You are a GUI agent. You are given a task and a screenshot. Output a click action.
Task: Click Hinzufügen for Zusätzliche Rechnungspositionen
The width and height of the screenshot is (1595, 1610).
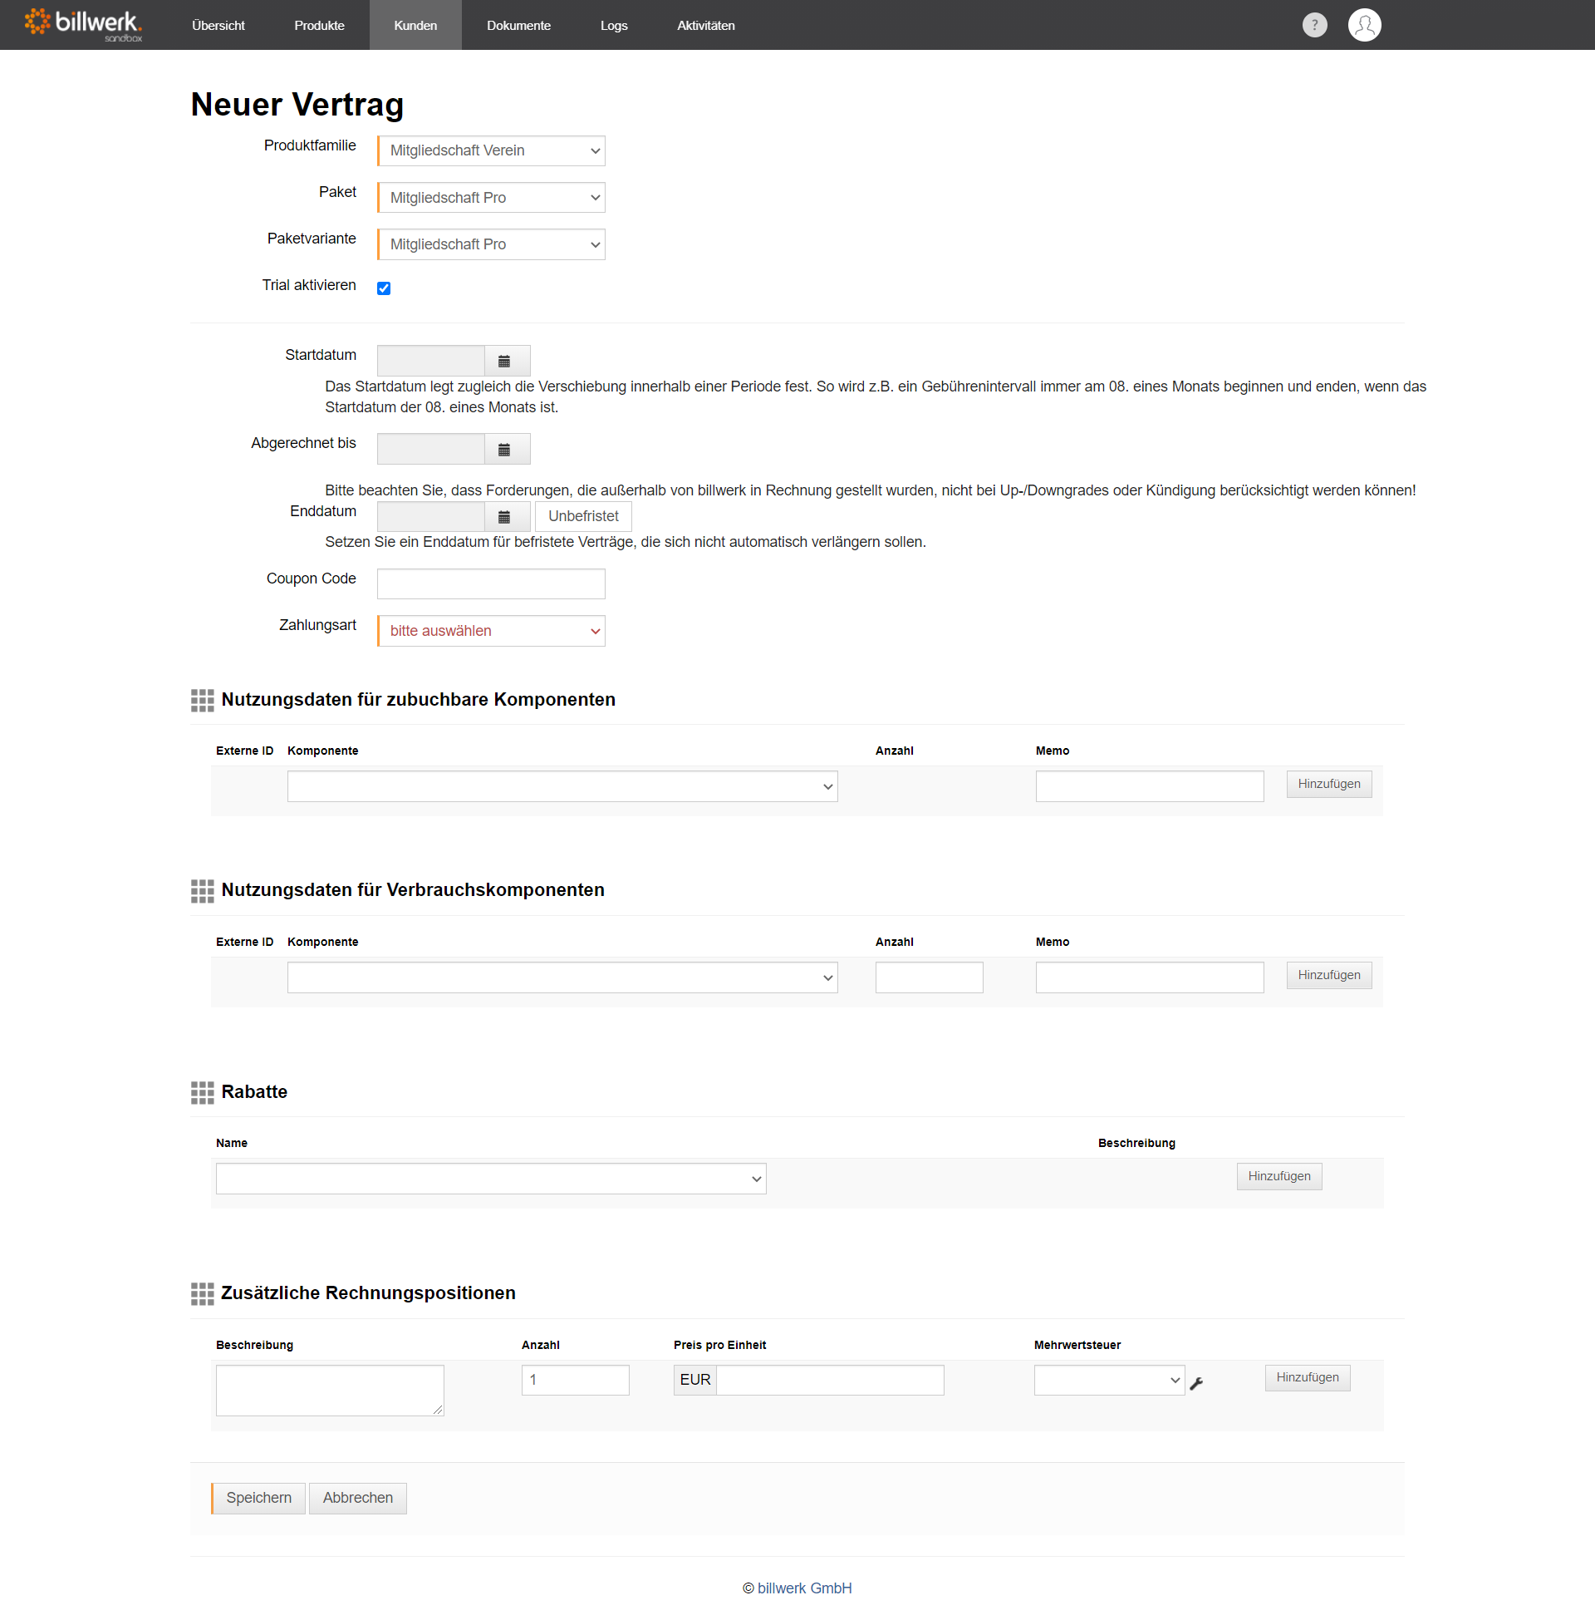click(1308, 1377)
